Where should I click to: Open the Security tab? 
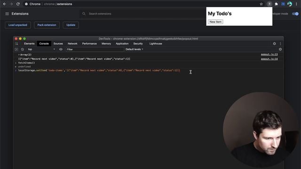coord(138,44)
